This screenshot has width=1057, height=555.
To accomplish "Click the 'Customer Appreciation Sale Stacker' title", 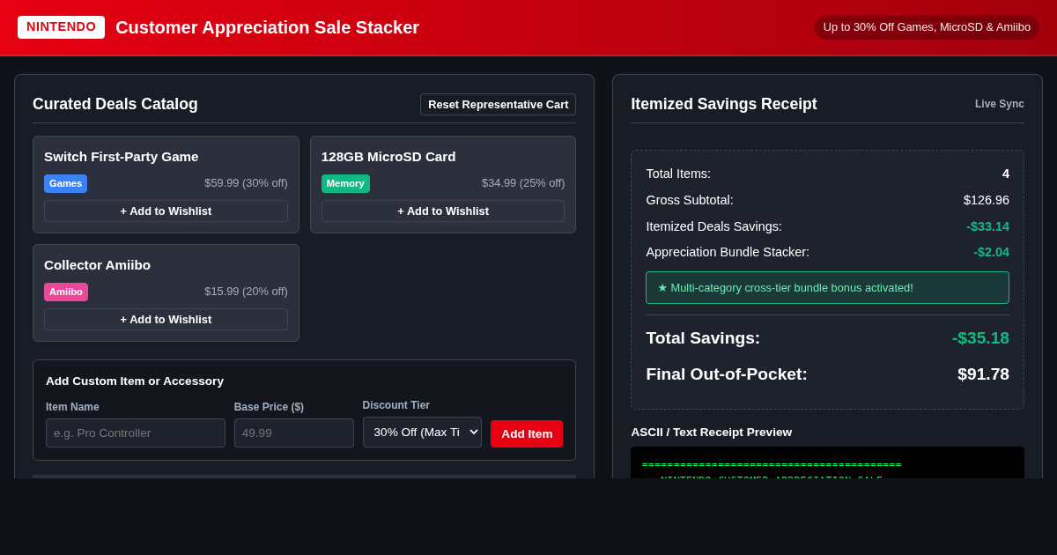I will [x=268, y=27].
